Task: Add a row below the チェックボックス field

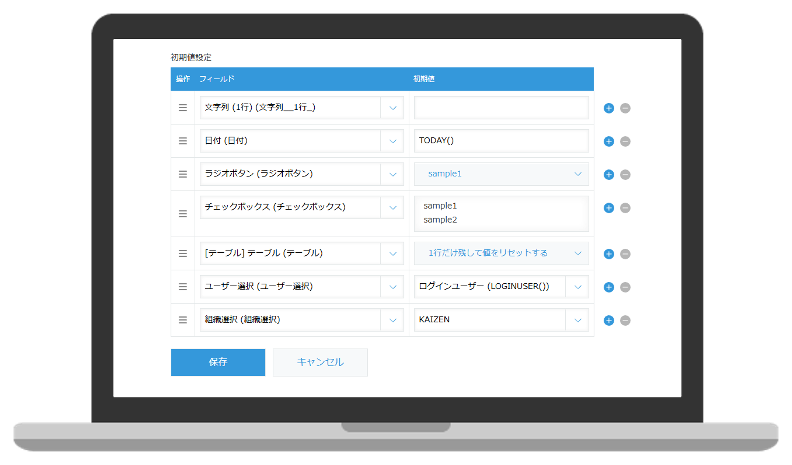Action: (609, 208)
